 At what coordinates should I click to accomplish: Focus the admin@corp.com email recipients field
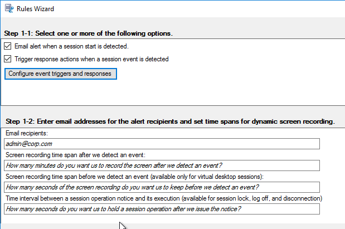tap(162, 144)
